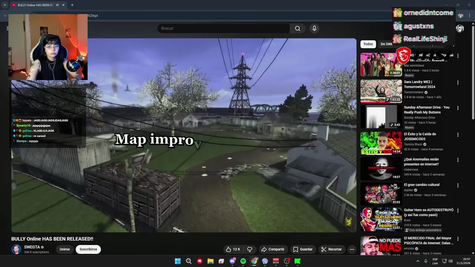
Task: Subscribe using the Suscribirse button
Action: [88, 249]
